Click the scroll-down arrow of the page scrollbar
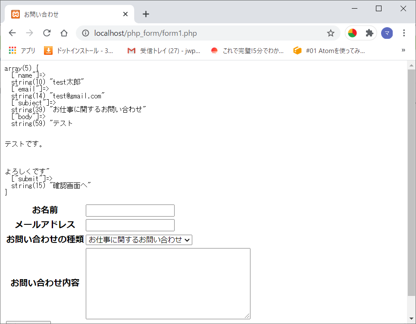Image resolution: width=416 pixels, height=324 pixels. pyautogui.click(x=411, y=318)
